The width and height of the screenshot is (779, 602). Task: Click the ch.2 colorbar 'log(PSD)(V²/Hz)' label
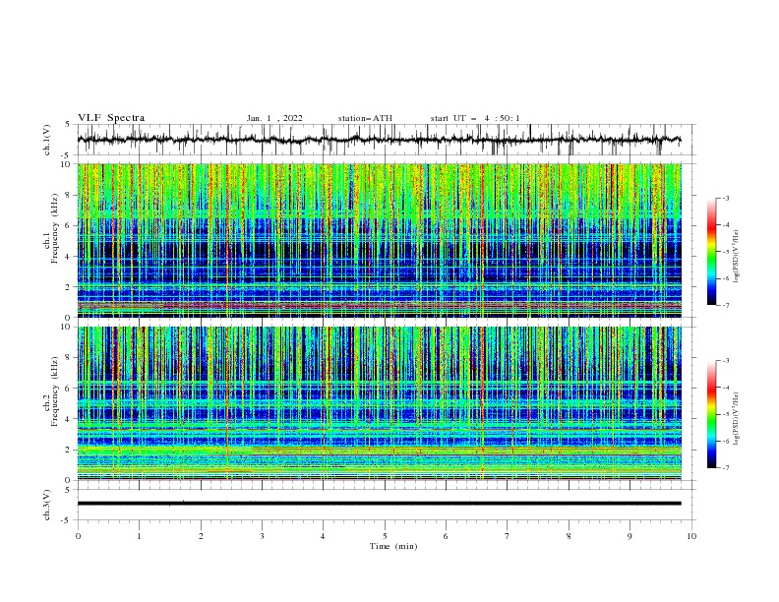point(737,418)
